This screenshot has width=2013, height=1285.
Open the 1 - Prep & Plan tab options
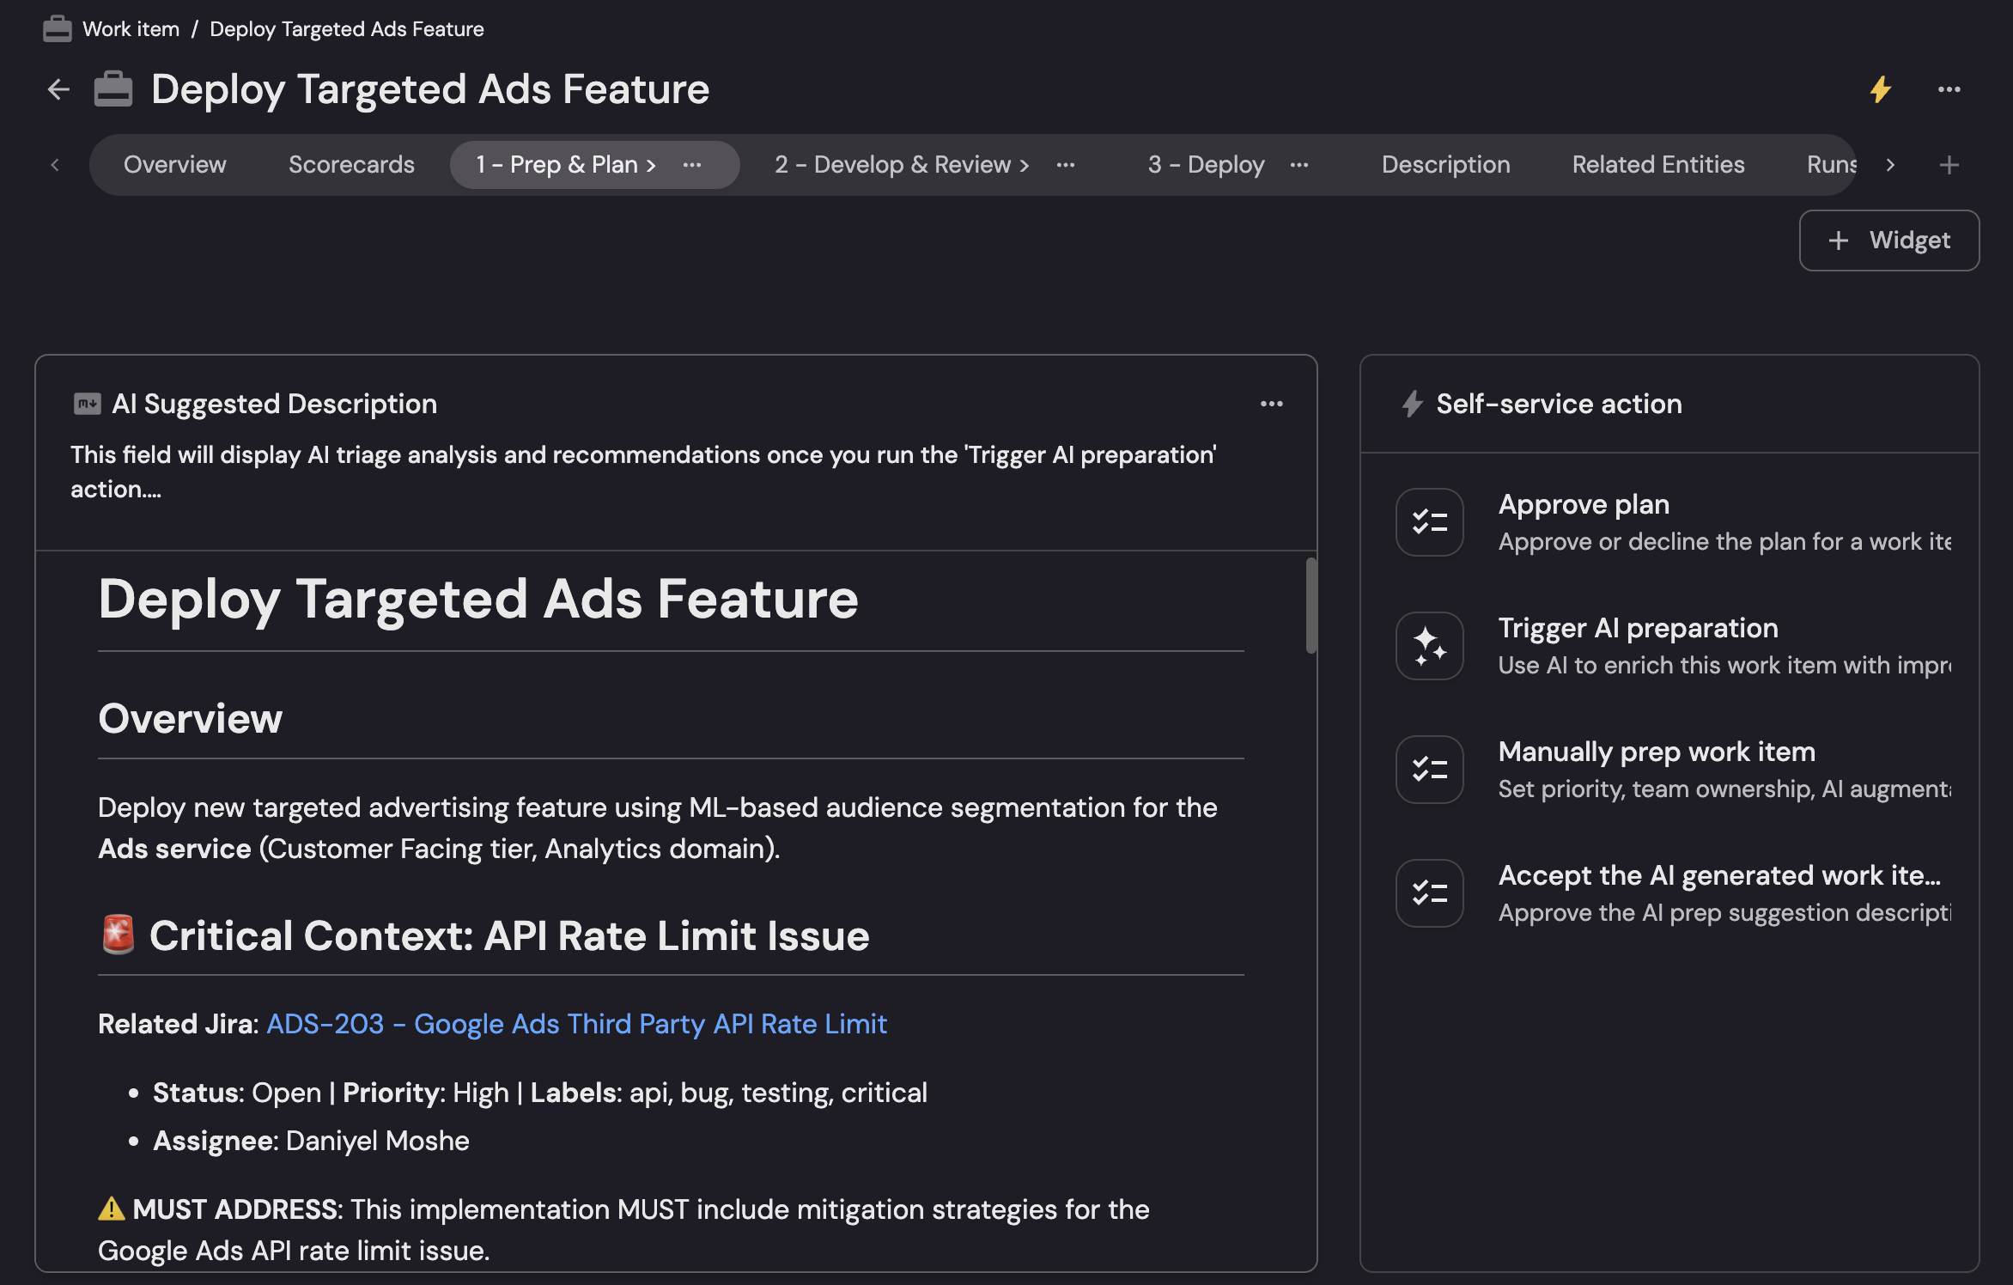692,165
